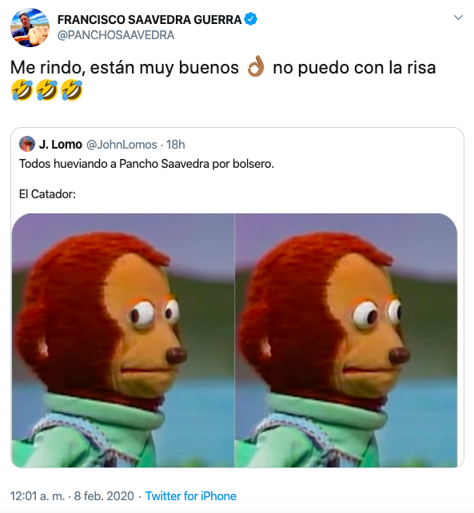The width and height of the screenshot is (474, 513).
Task: Click the OK hand emoji
Action: pyautogui.click(x=256, y=67)
